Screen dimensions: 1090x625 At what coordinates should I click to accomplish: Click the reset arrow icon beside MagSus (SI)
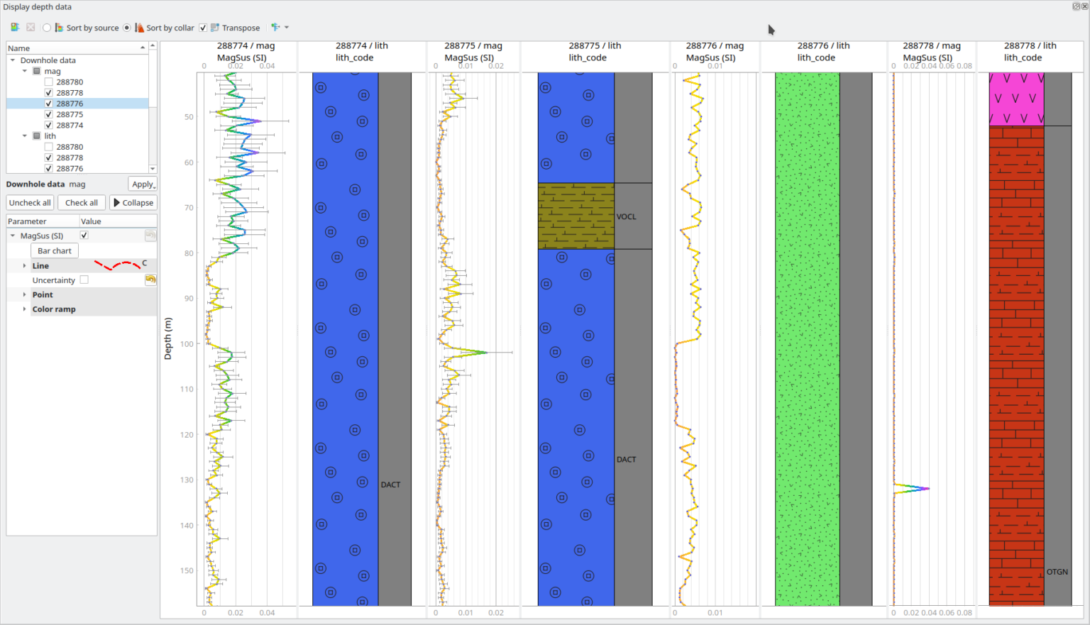[x=150, y=236]
